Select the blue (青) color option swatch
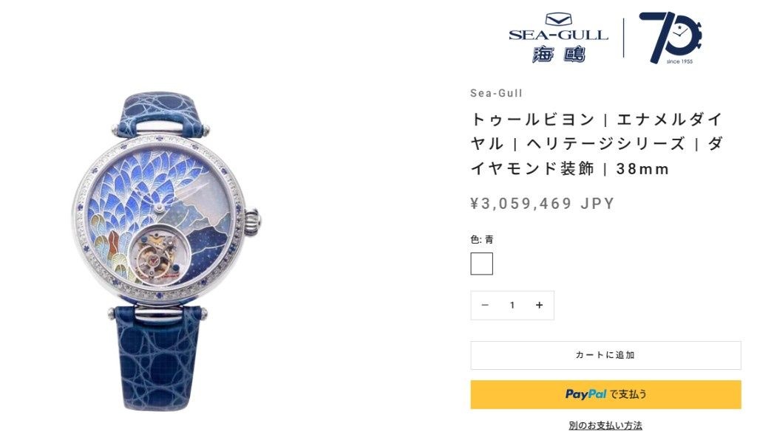This screenshot has width=757, height=440. point(481,264)
